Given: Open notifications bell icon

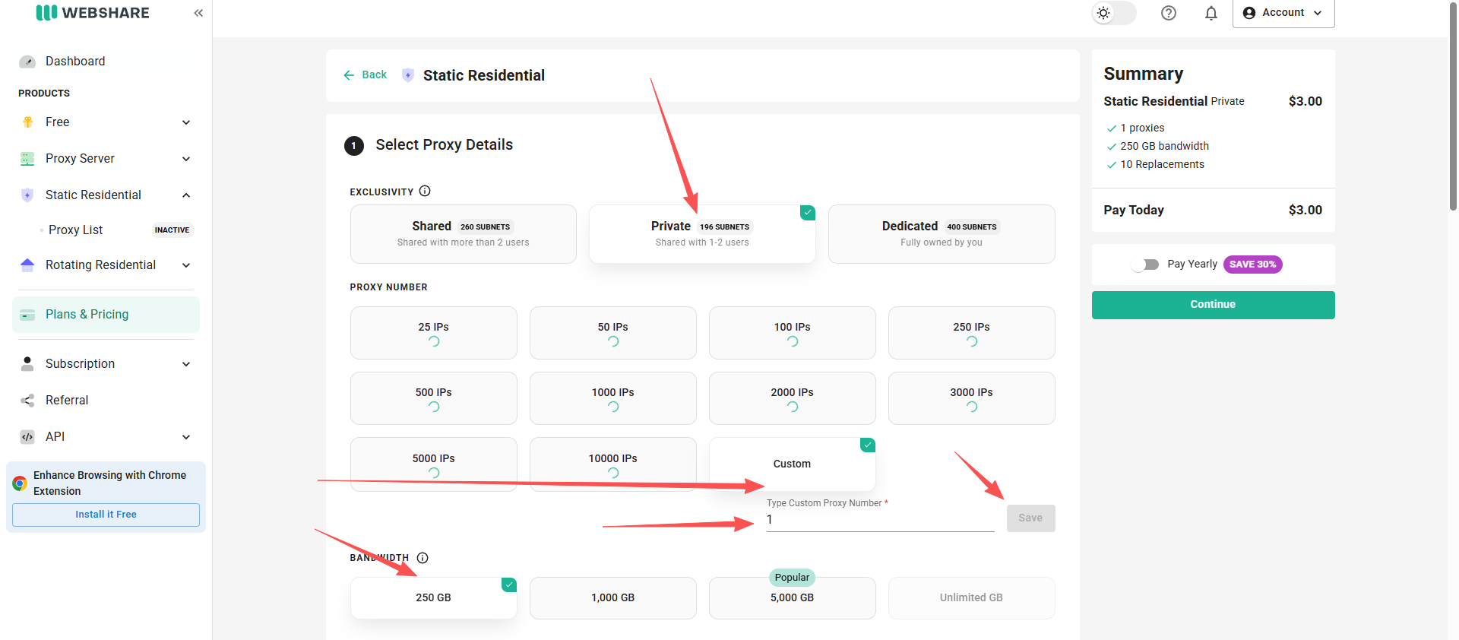Looking at the screenshot, I should tap(1211, 13).
